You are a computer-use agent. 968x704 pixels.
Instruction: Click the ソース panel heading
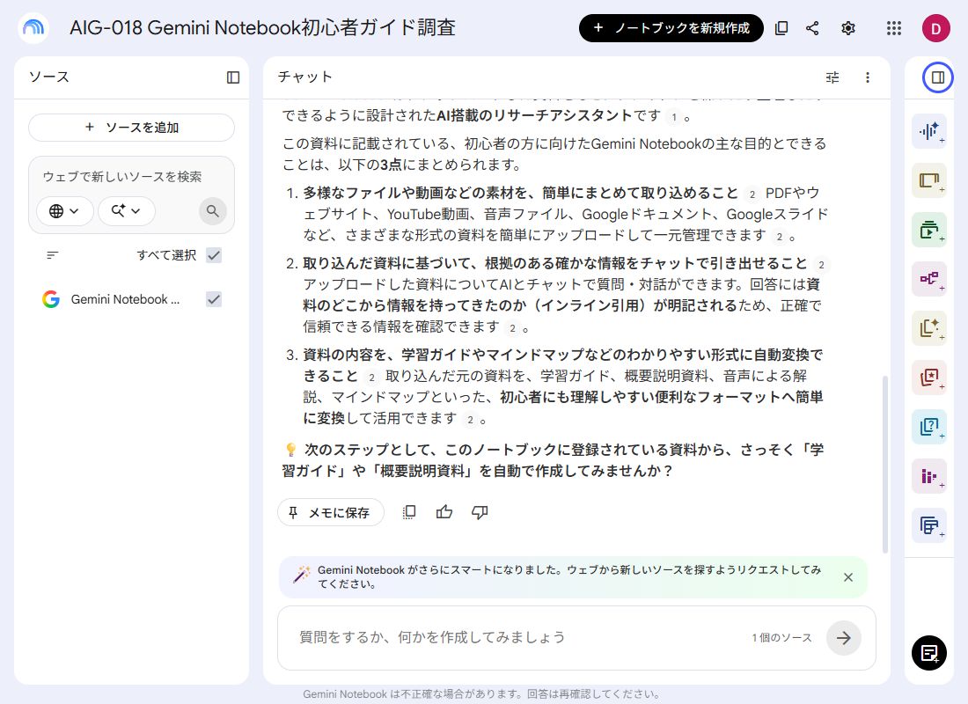tap(48, 77)
